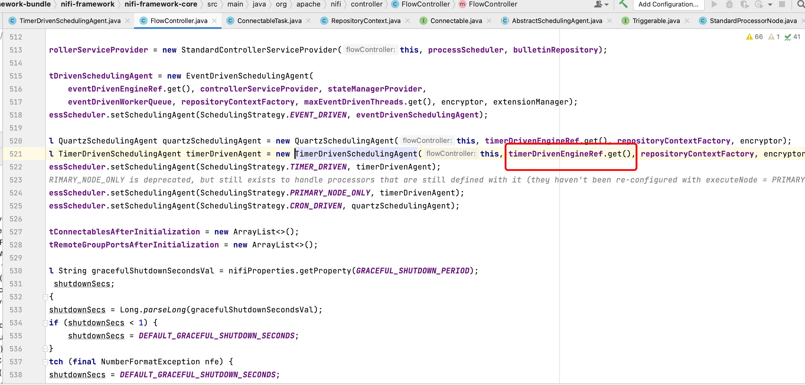This screenshot has width=805, height=385.
Task: Click the typos count checkmark indicator
Action: (x=792, y=37)
